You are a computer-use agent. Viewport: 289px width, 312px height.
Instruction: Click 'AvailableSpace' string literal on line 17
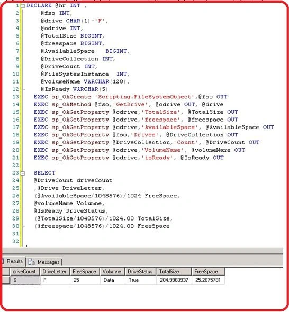point(170,127)
